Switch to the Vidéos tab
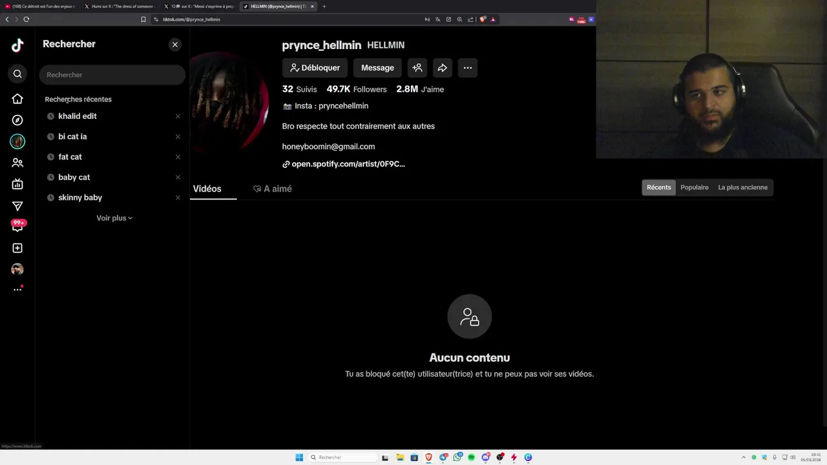Image resolution: width=827 pixels, height=465 pixels. pyautogui.click(x=207, y=189)
